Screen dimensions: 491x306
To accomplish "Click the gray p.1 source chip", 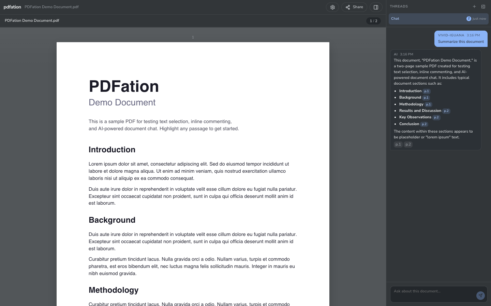I will (398, 144).
